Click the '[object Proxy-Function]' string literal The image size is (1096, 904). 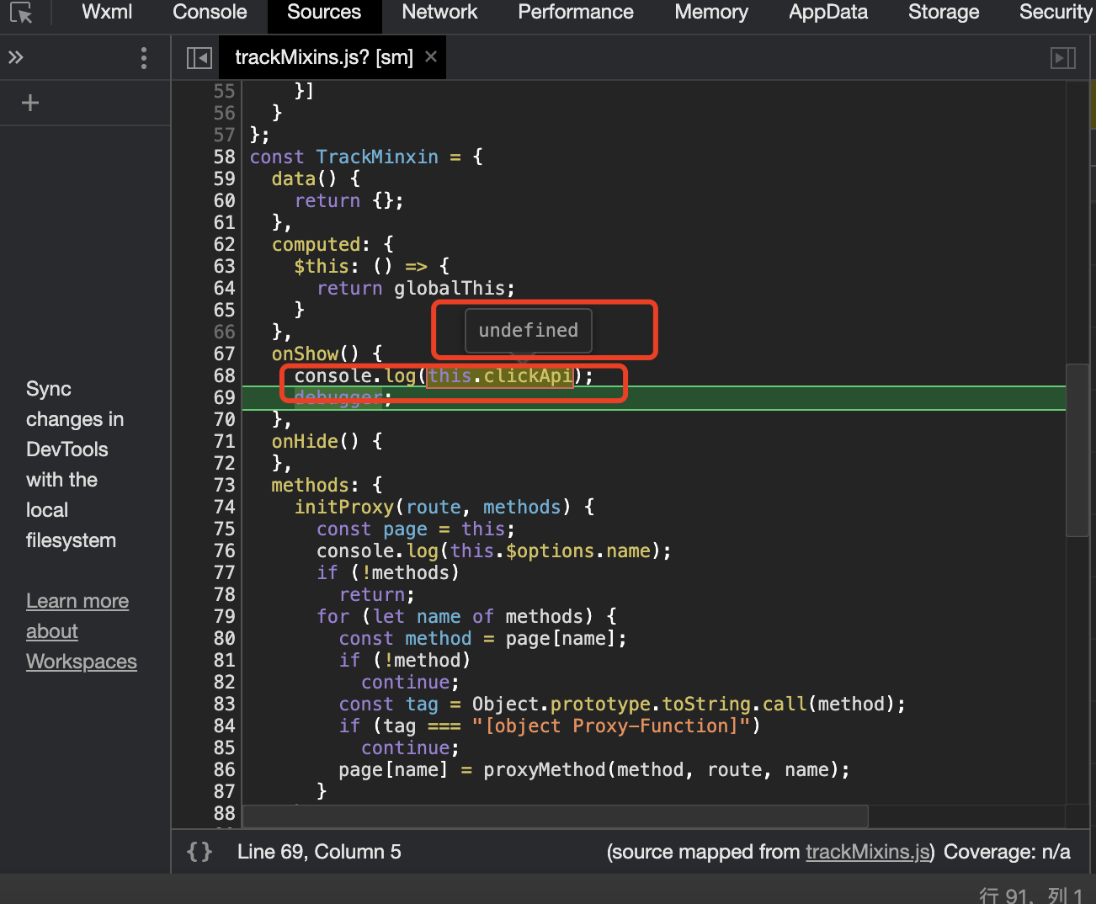[x=611, y=726]
